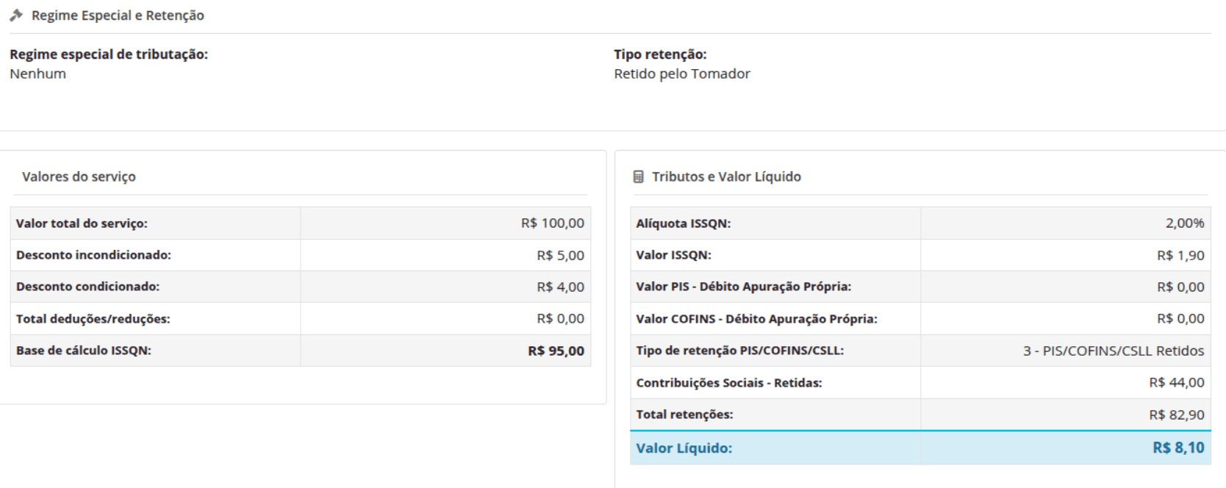
Task: Select the Tributos e Valor Líquido panel title
Action: [x=726, y=176]
